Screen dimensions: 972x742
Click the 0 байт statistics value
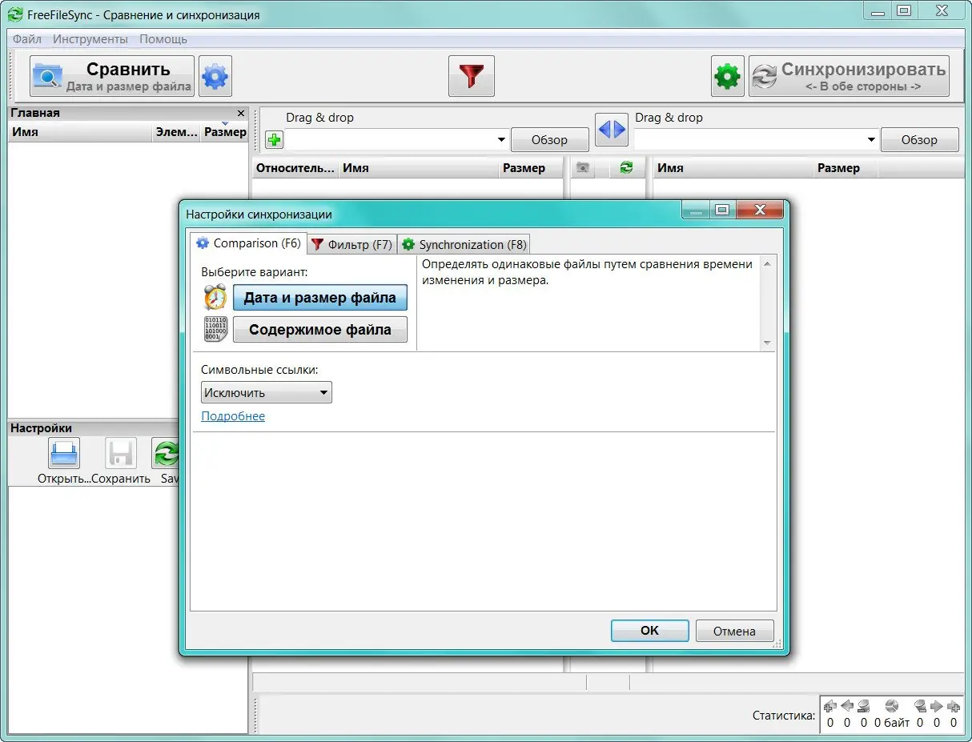click(x=891, y=723)
